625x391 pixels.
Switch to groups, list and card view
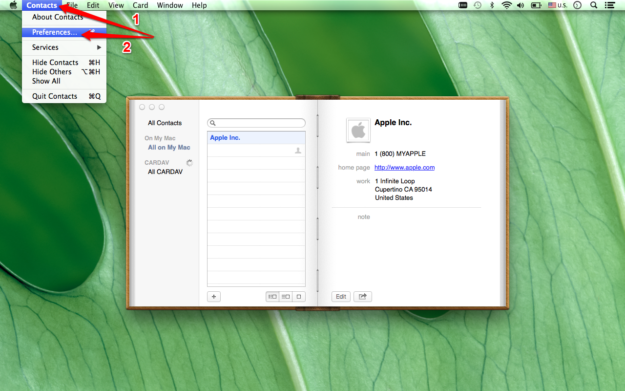tap(272, 296)
